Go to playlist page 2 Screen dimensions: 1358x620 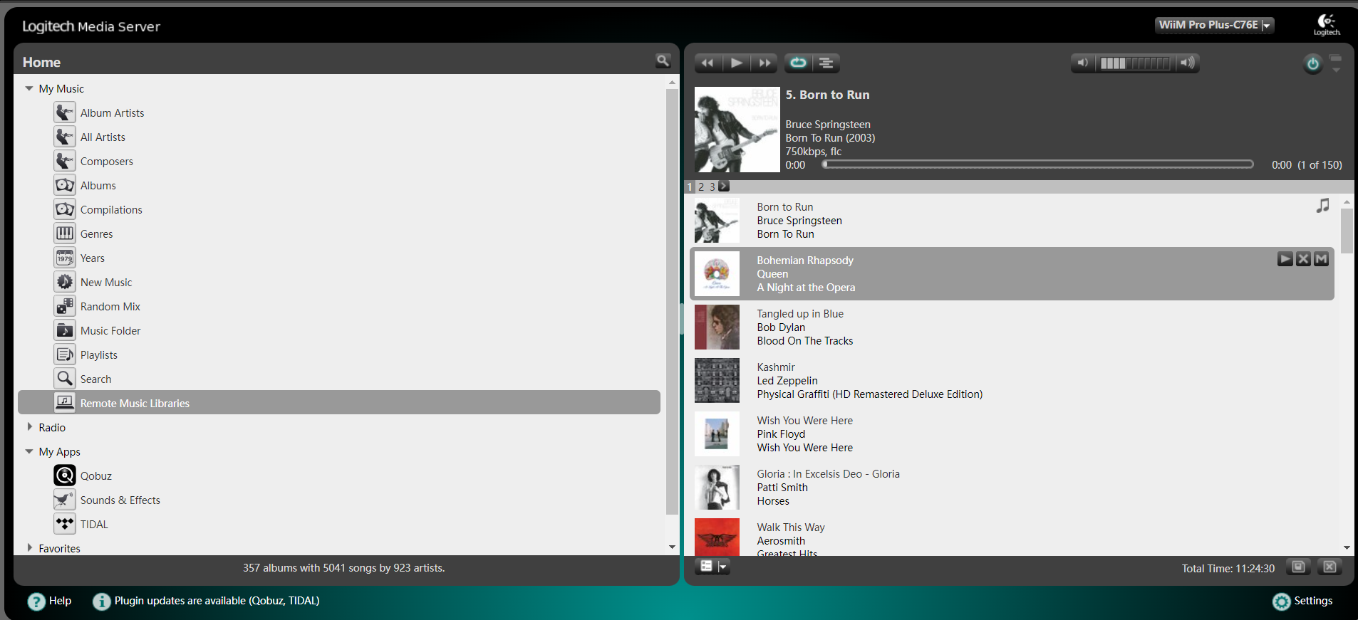701,186
